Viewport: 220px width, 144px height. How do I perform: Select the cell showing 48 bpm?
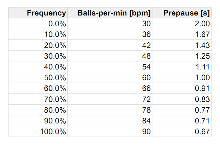[x=110, y=56]
